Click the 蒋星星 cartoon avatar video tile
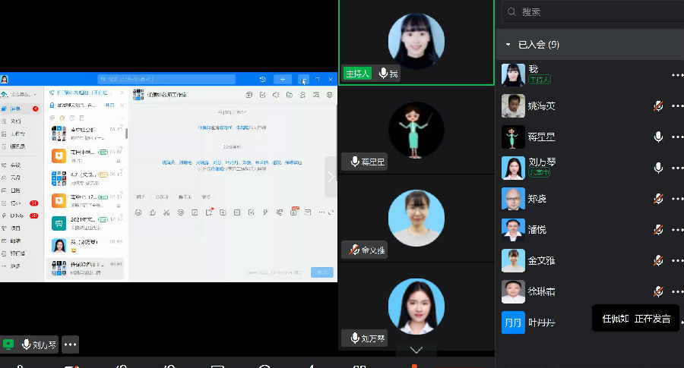 [x=416, y=131]
